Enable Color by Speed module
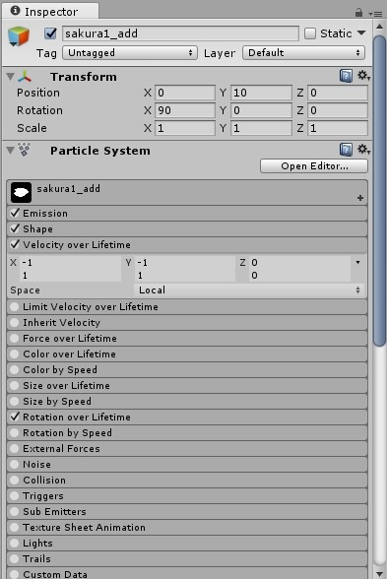This screenshot has width=387, height=579. coord(15,369)
